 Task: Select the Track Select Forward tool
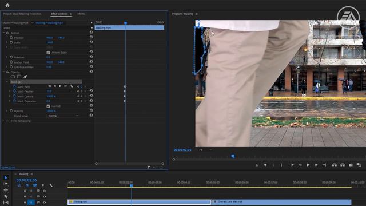pyautogui.click(x=6, y=184)
